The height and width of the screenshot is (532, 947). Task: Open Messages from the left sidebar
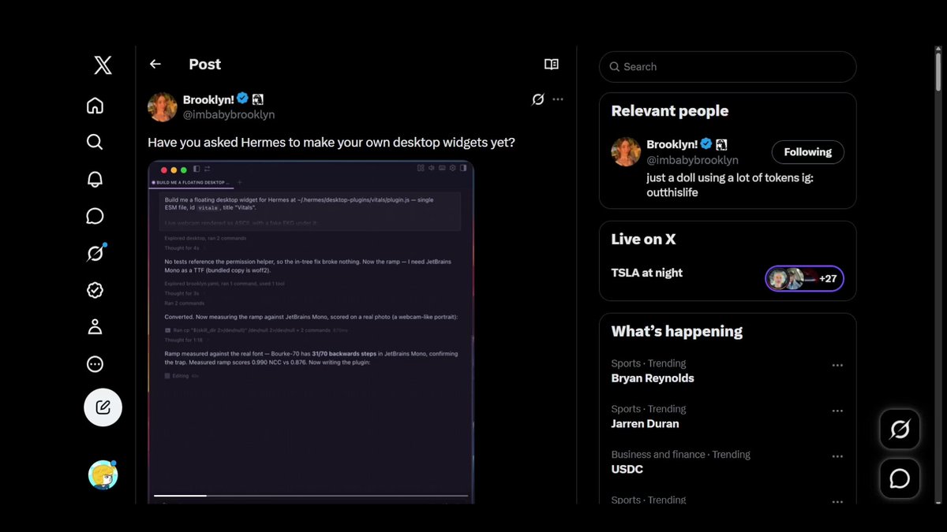point(95,216)
